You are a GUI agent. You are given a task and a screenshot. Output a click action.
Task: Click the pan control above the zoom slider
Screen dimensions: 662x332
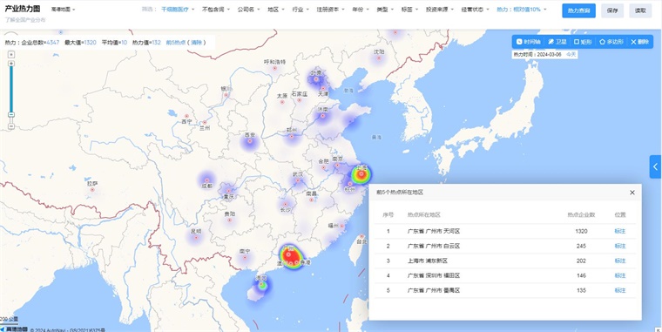click(x=11, y=54)
